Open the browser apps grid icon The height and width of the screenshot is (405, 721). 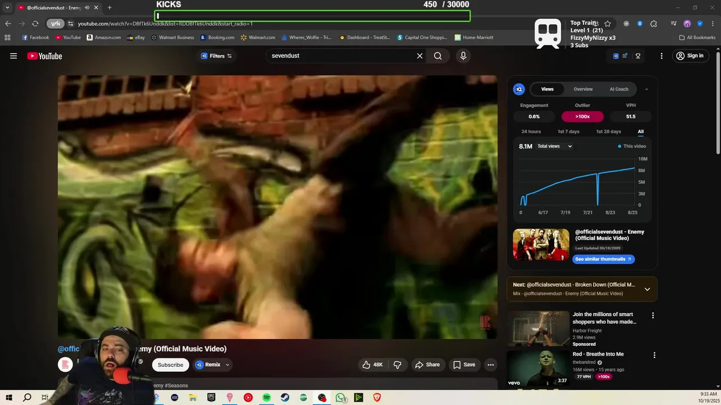[x=7, y=38]
